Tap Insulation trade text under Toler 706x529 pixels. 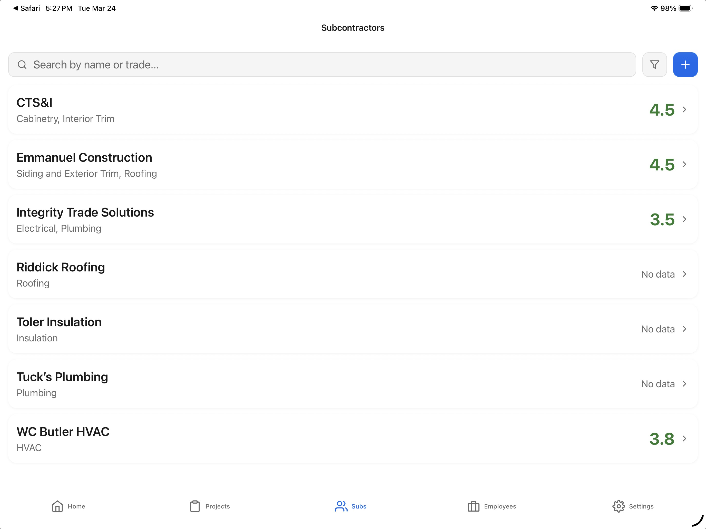point(37,338)
